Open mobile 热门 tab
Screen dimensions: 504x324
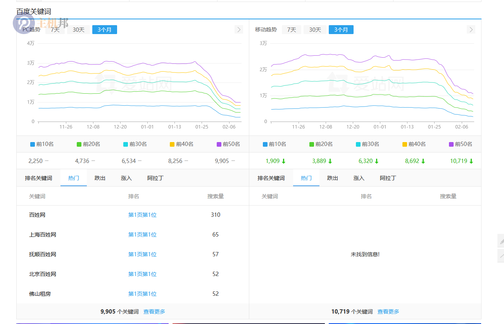306,178
